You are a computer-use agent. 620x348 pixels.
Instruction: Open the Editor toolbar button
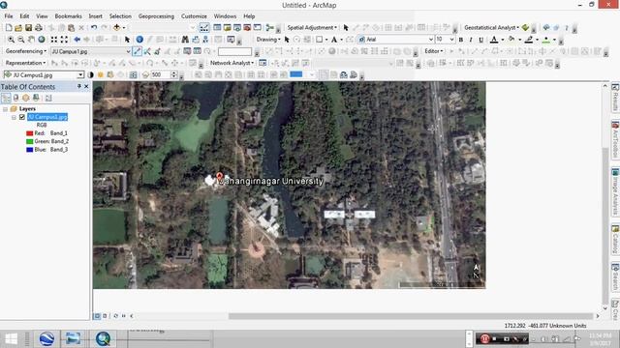pyautogui.click(x=204, y=28)
